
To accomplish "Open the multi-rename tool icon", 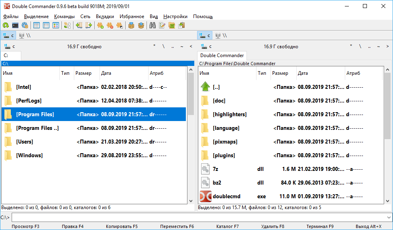I will click(x=162, y=25).
